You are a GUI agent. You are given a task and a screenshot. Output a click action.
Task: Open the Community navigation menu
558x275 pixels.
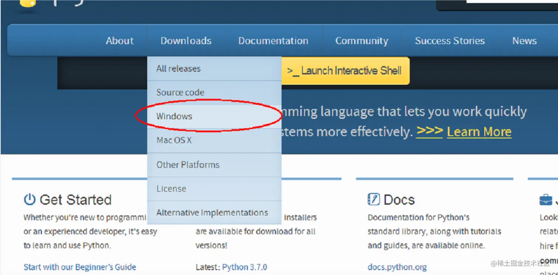click(x=362, y=41)
